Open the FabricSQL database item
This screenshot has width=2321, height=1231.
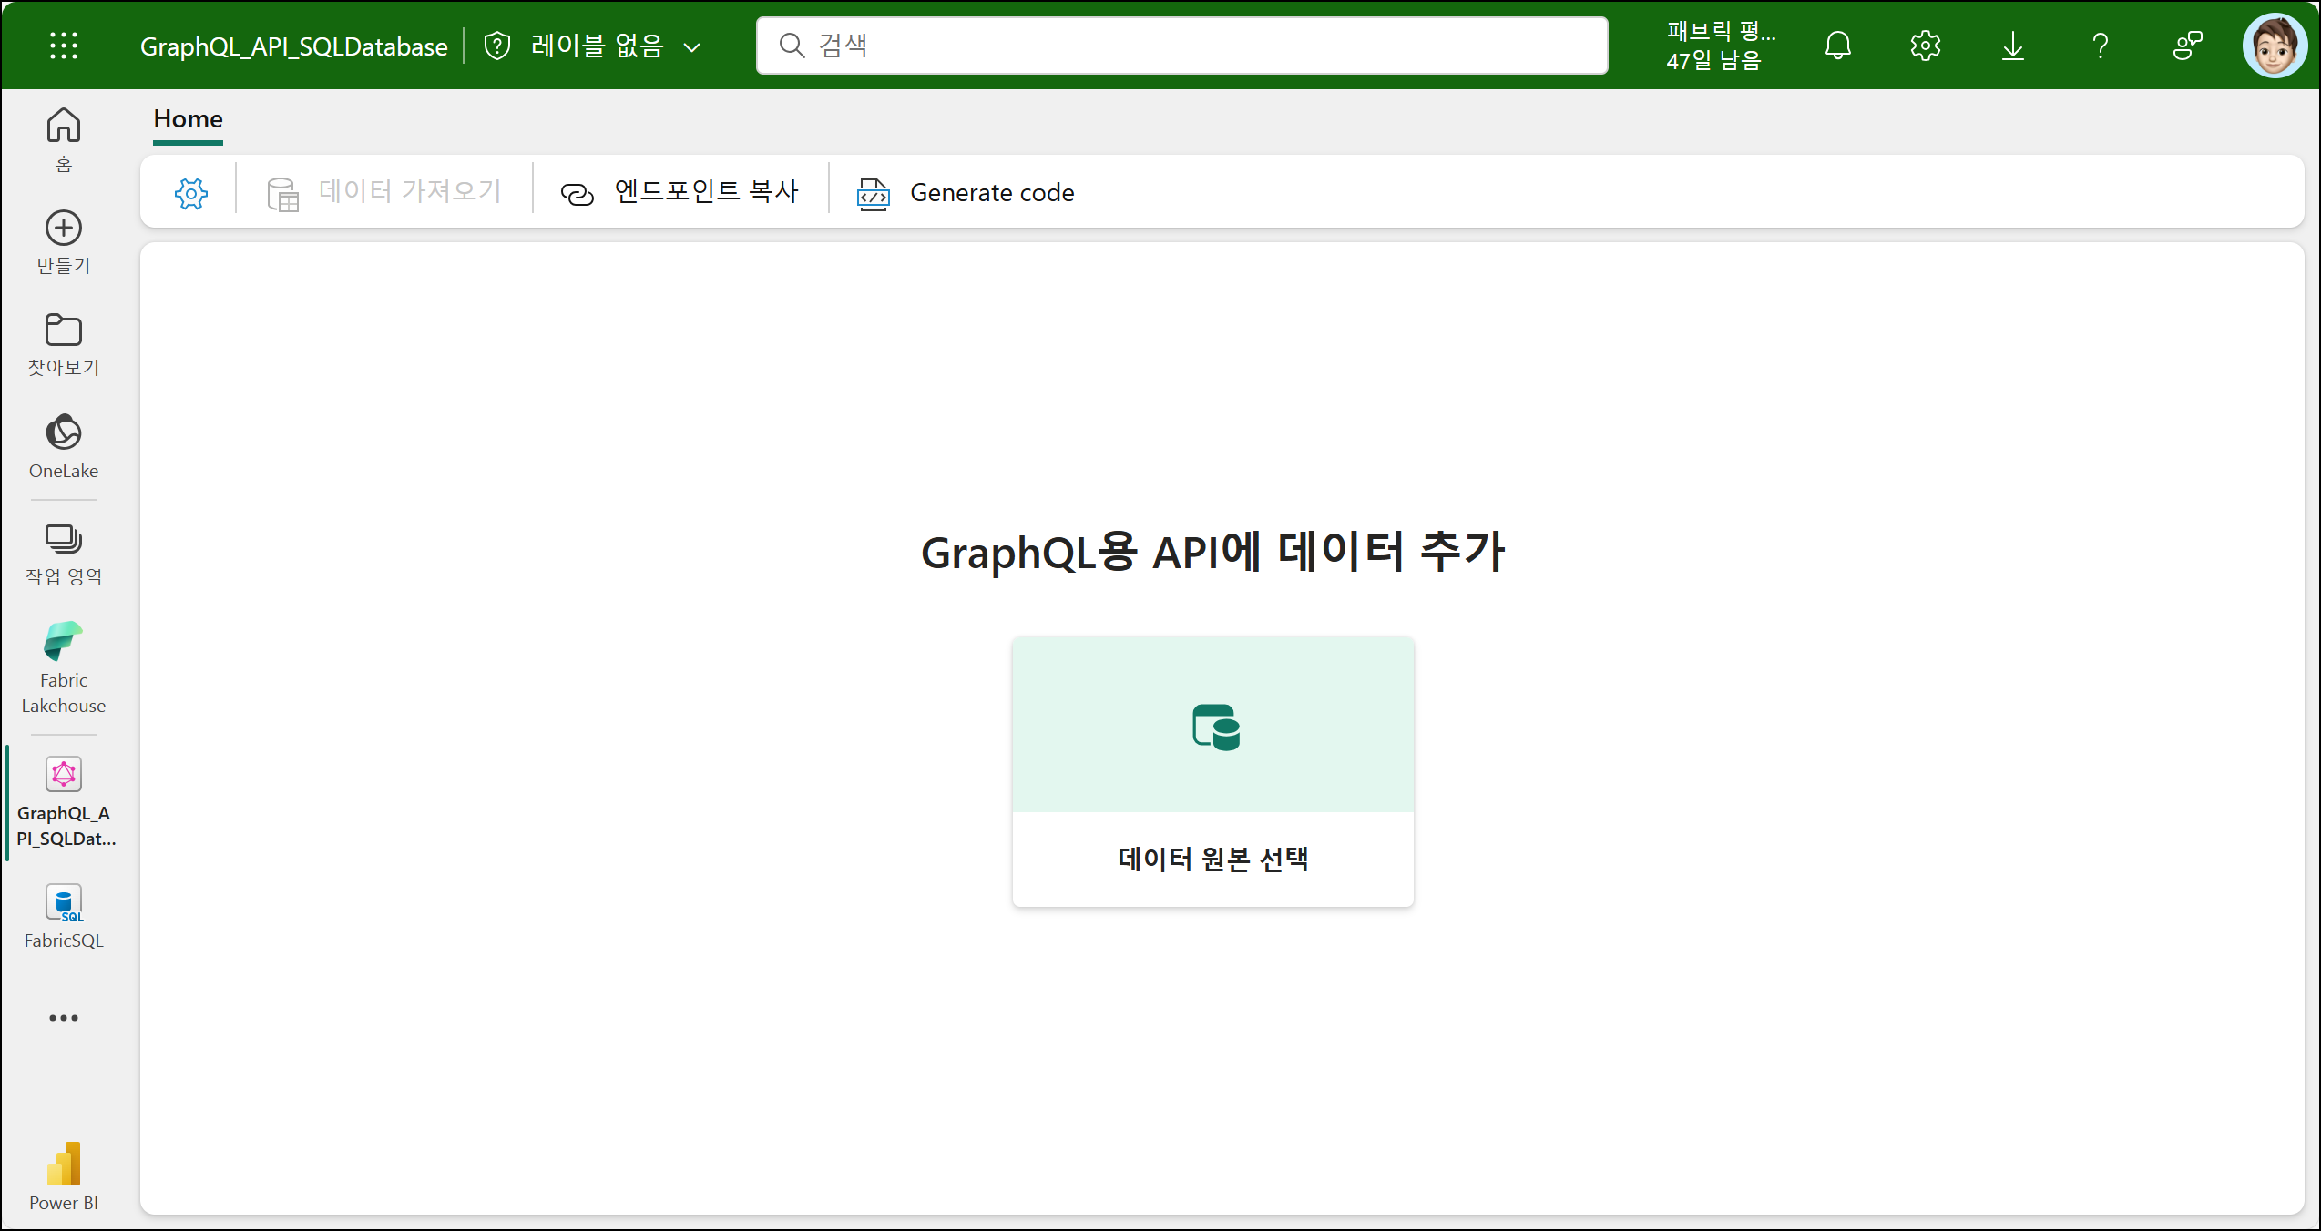64,916
